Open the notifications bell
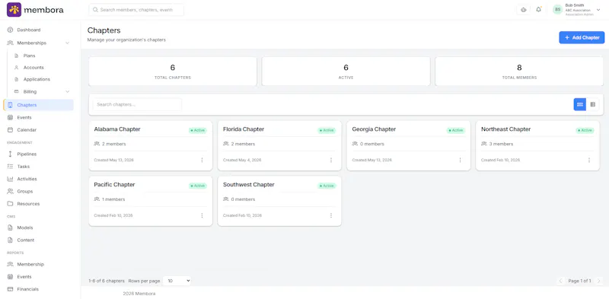 (x=538, y=10)
